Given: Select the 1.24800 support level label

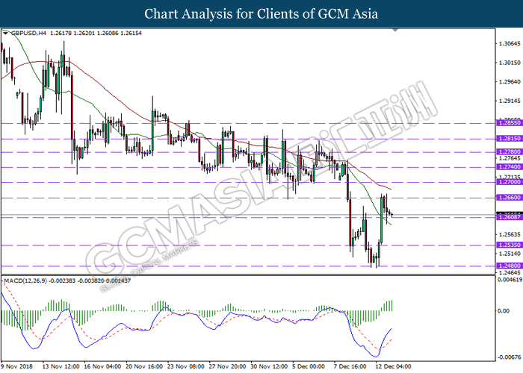Looking at the screenshot, I should coord(509,266).
